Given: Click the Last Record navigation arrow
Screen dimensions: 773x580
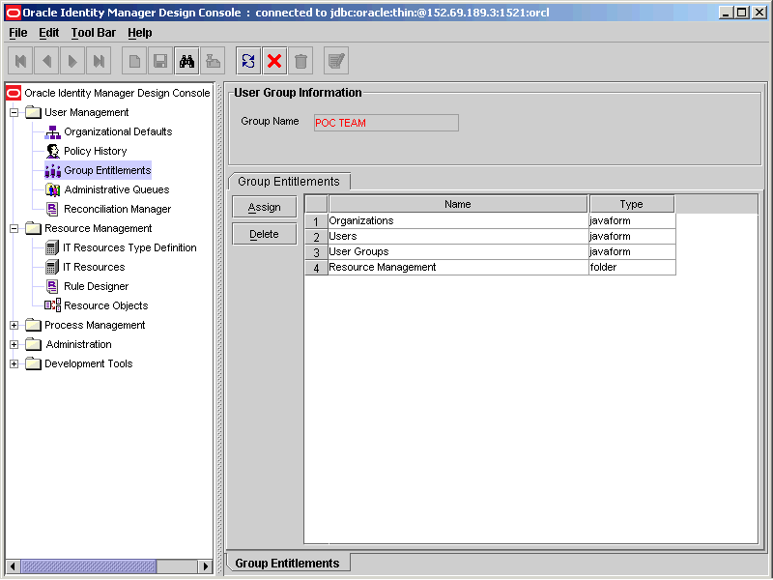Looking at the screenshot, I should tap(99, 60).
